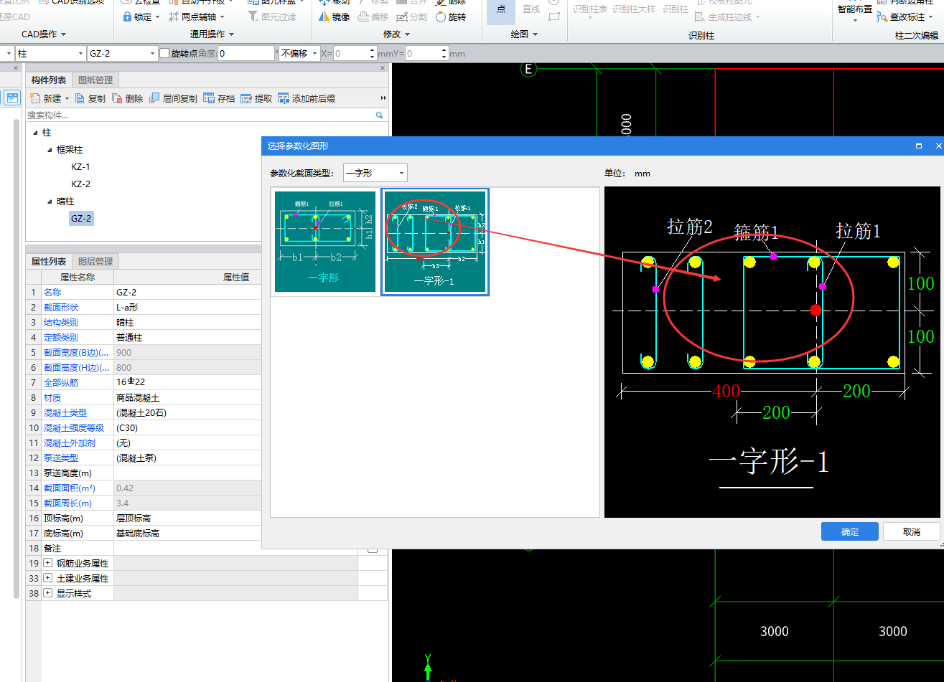Switch to the 图纸管理 tab
This screenshot has width=944, height=682.
[95, 80]
